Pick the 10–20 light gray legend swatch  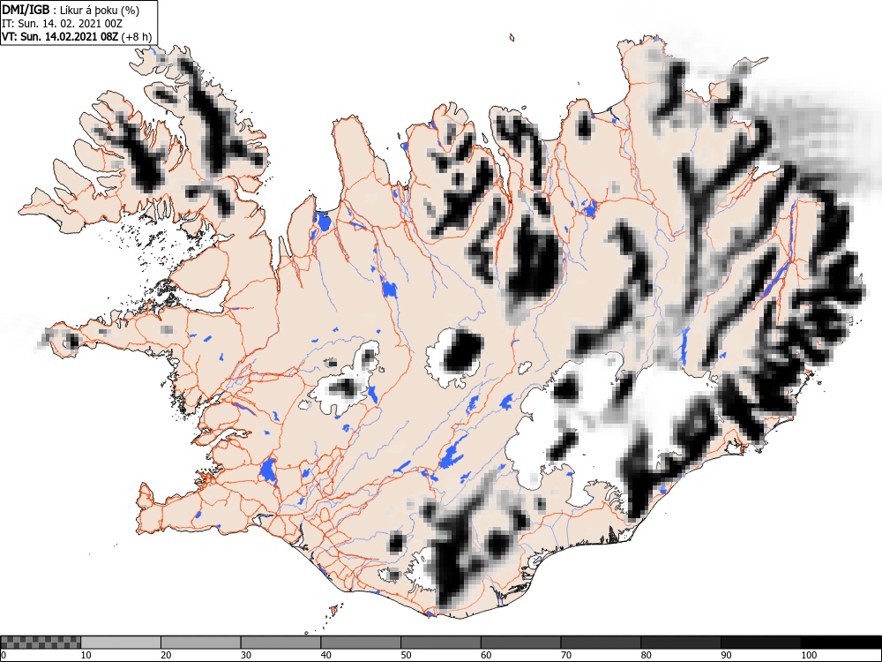(121, 643)
